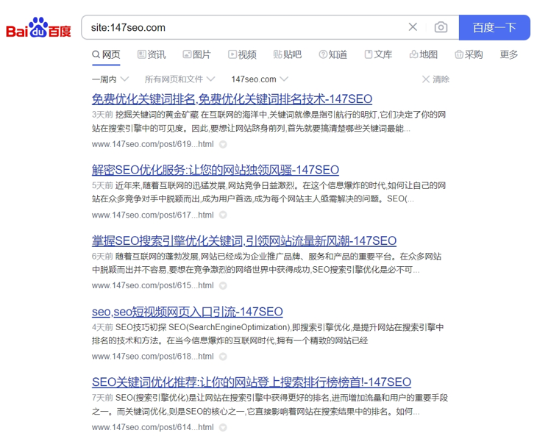Expand the 一周内 time filter dropdown

(x=110, y=79)
